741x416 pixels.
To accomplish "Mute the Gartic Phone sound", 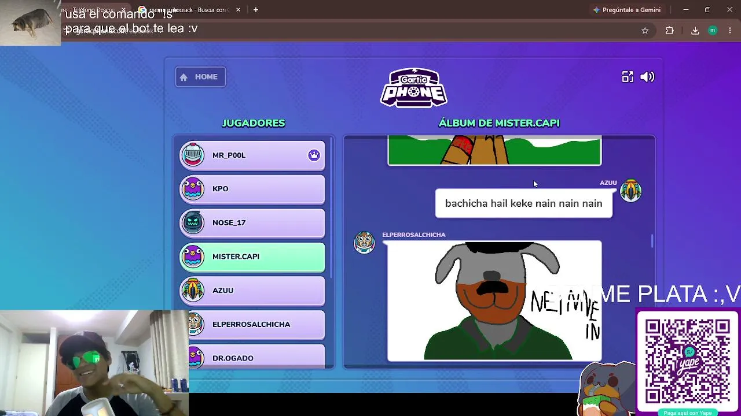I will click(x=647, y=77).
